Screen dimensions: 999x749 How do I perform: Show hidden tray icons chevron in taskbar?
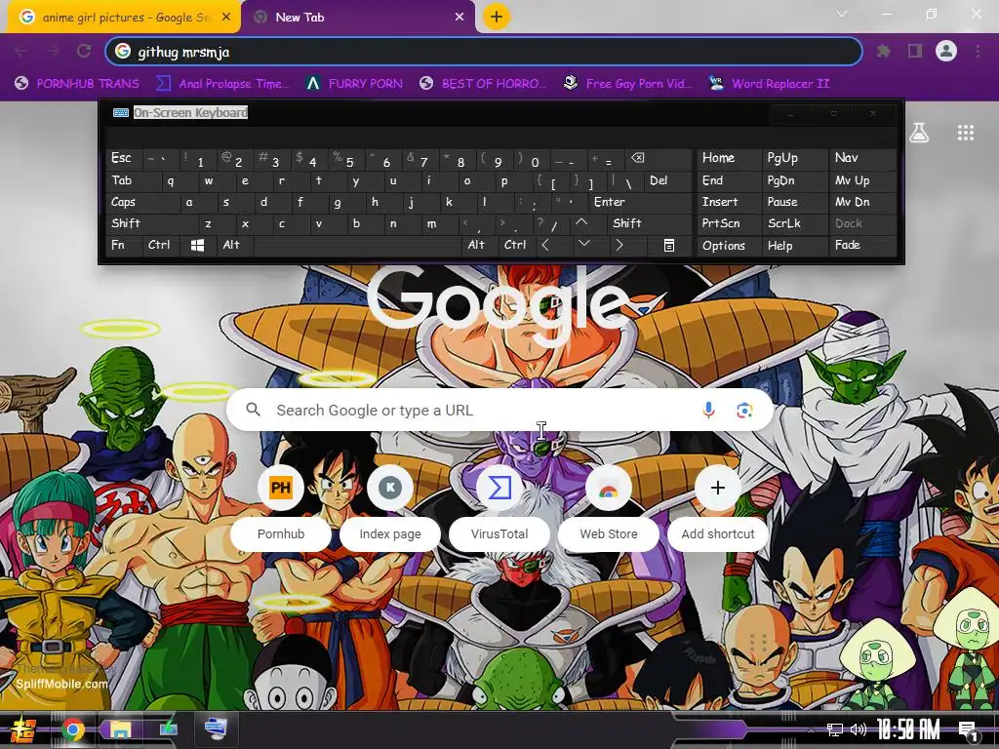point(811,729)
